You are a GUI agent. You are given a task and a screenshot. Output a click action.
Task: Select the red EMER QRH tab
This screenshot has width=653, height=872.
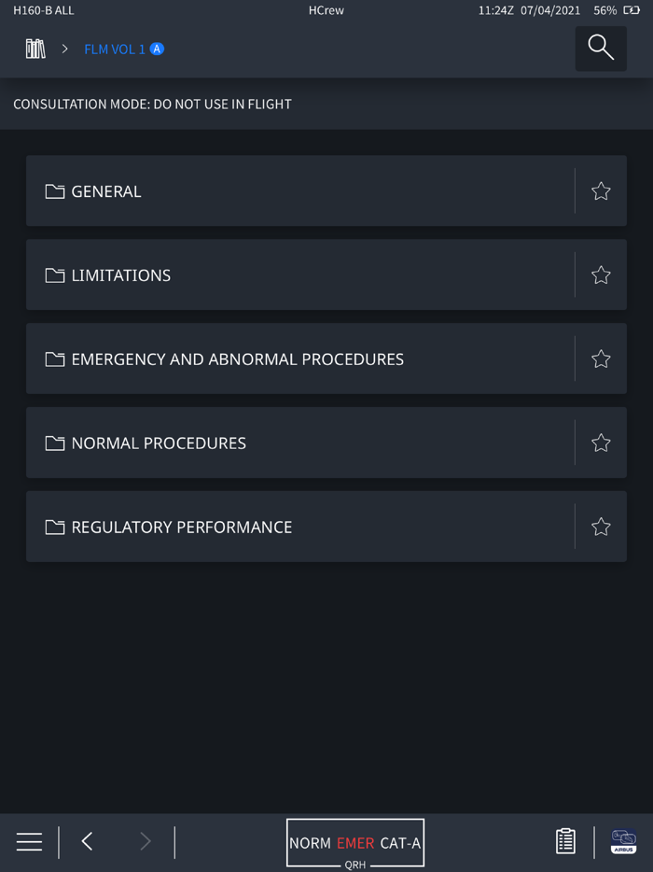click(354, 843)
